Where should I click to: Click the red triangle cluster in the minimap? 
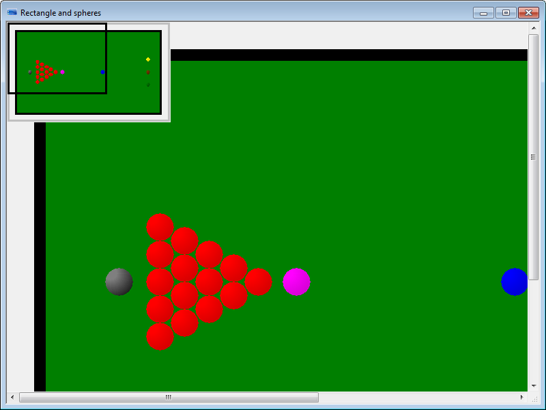click(x=44, y=72)
